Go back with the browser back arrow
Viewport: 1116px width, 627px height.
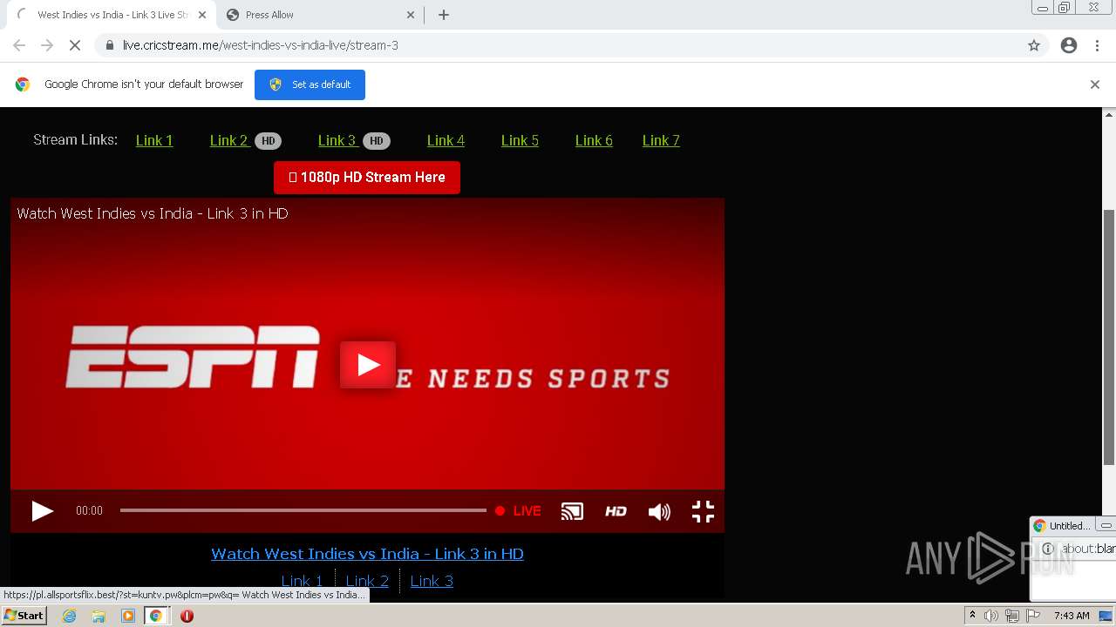pos(19,45)
